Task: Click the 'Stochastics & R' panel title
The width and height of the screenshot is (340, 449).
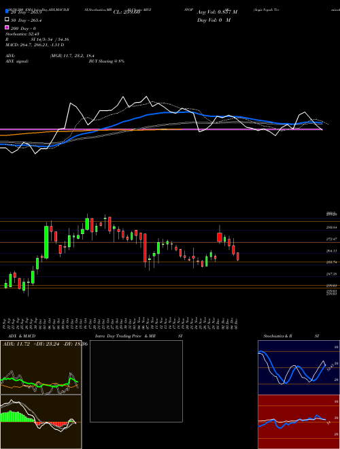Action: point(277,336)
